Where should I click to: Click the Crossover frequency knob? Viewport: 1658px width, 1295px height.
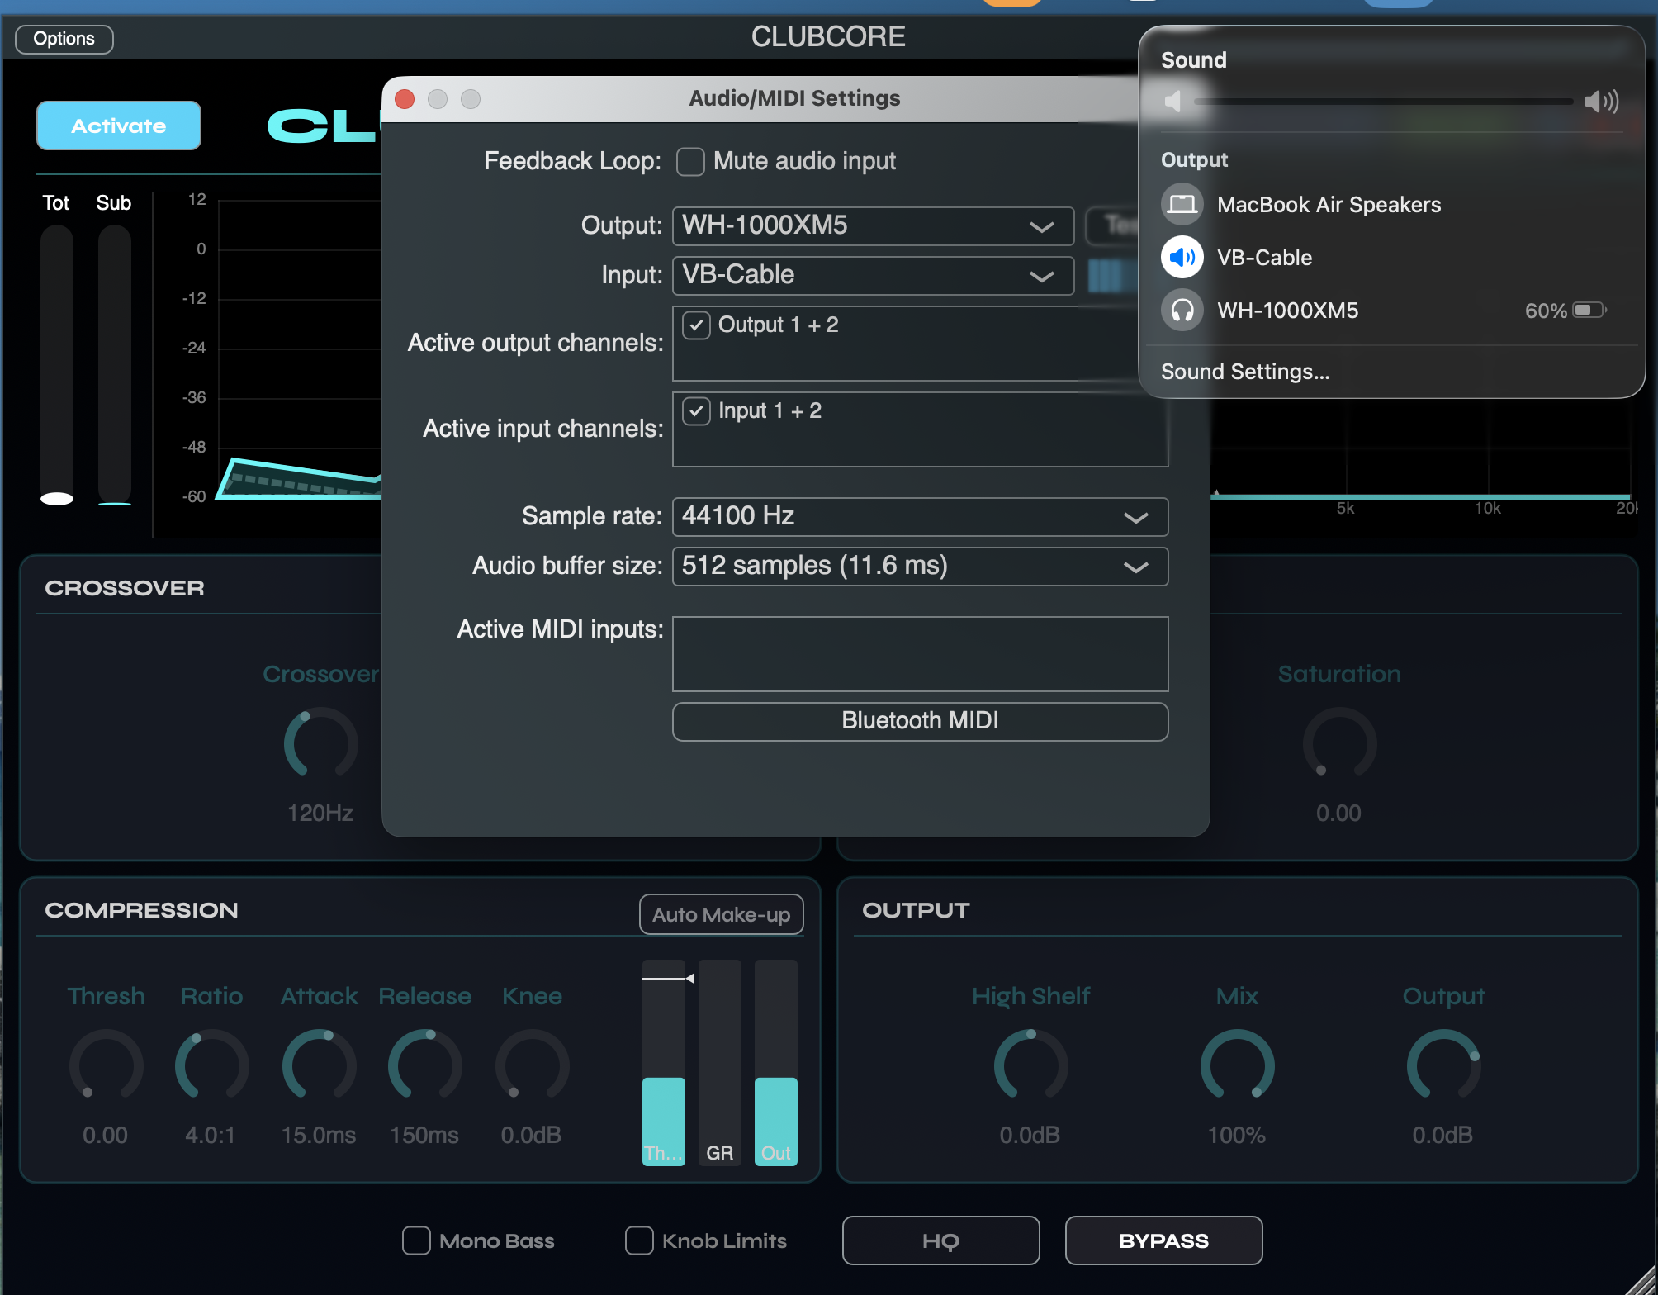pyautogui.click(x=320, y=742)
